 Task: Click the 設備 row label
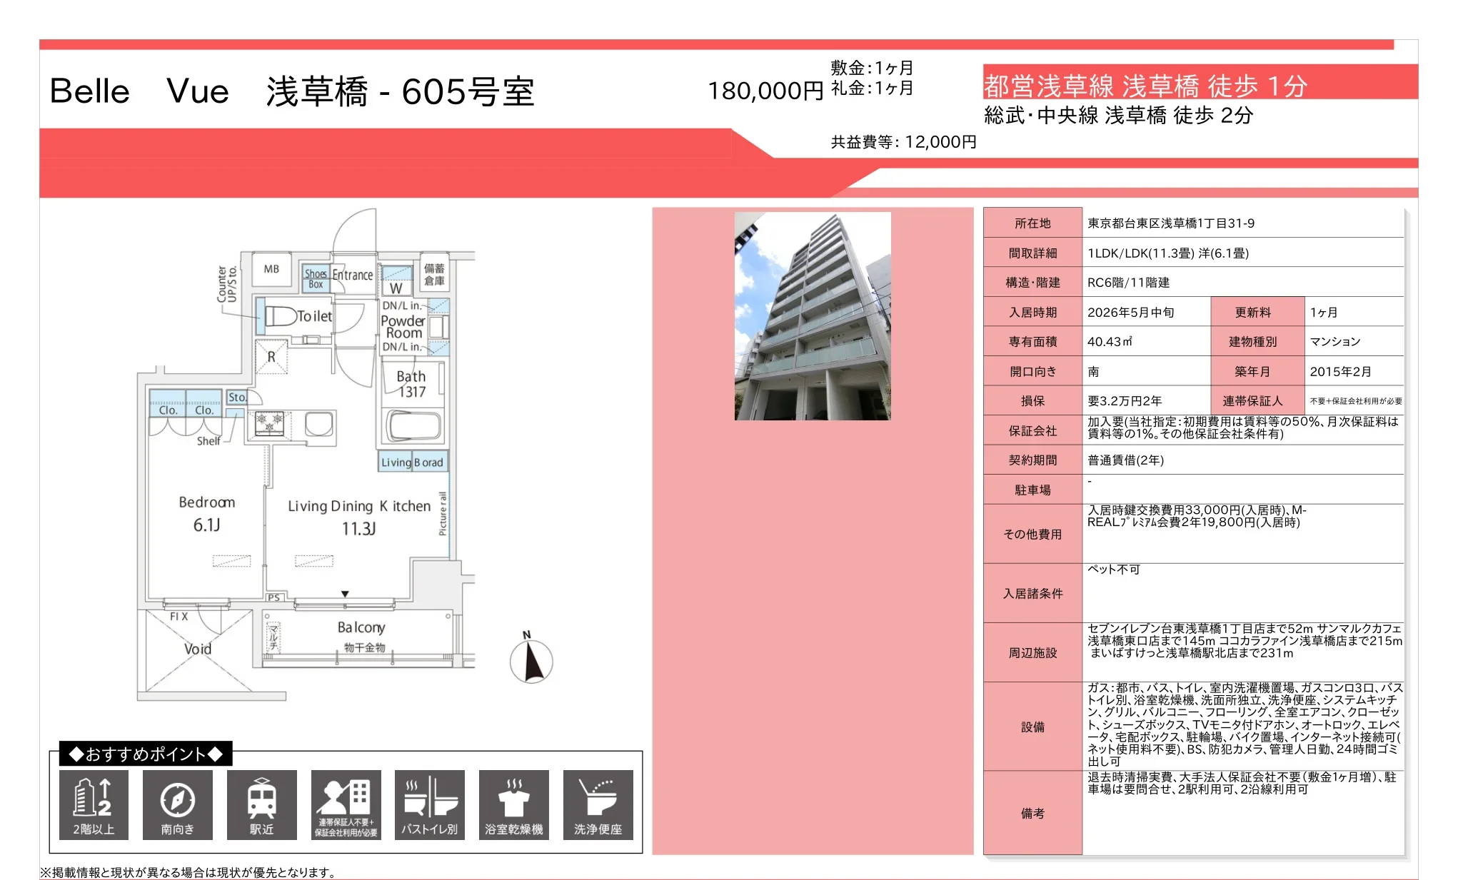click(1032, 727)
